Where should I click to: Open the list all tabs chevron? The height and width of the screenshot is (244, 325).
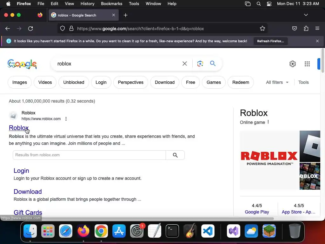click(x=306, y=15)
